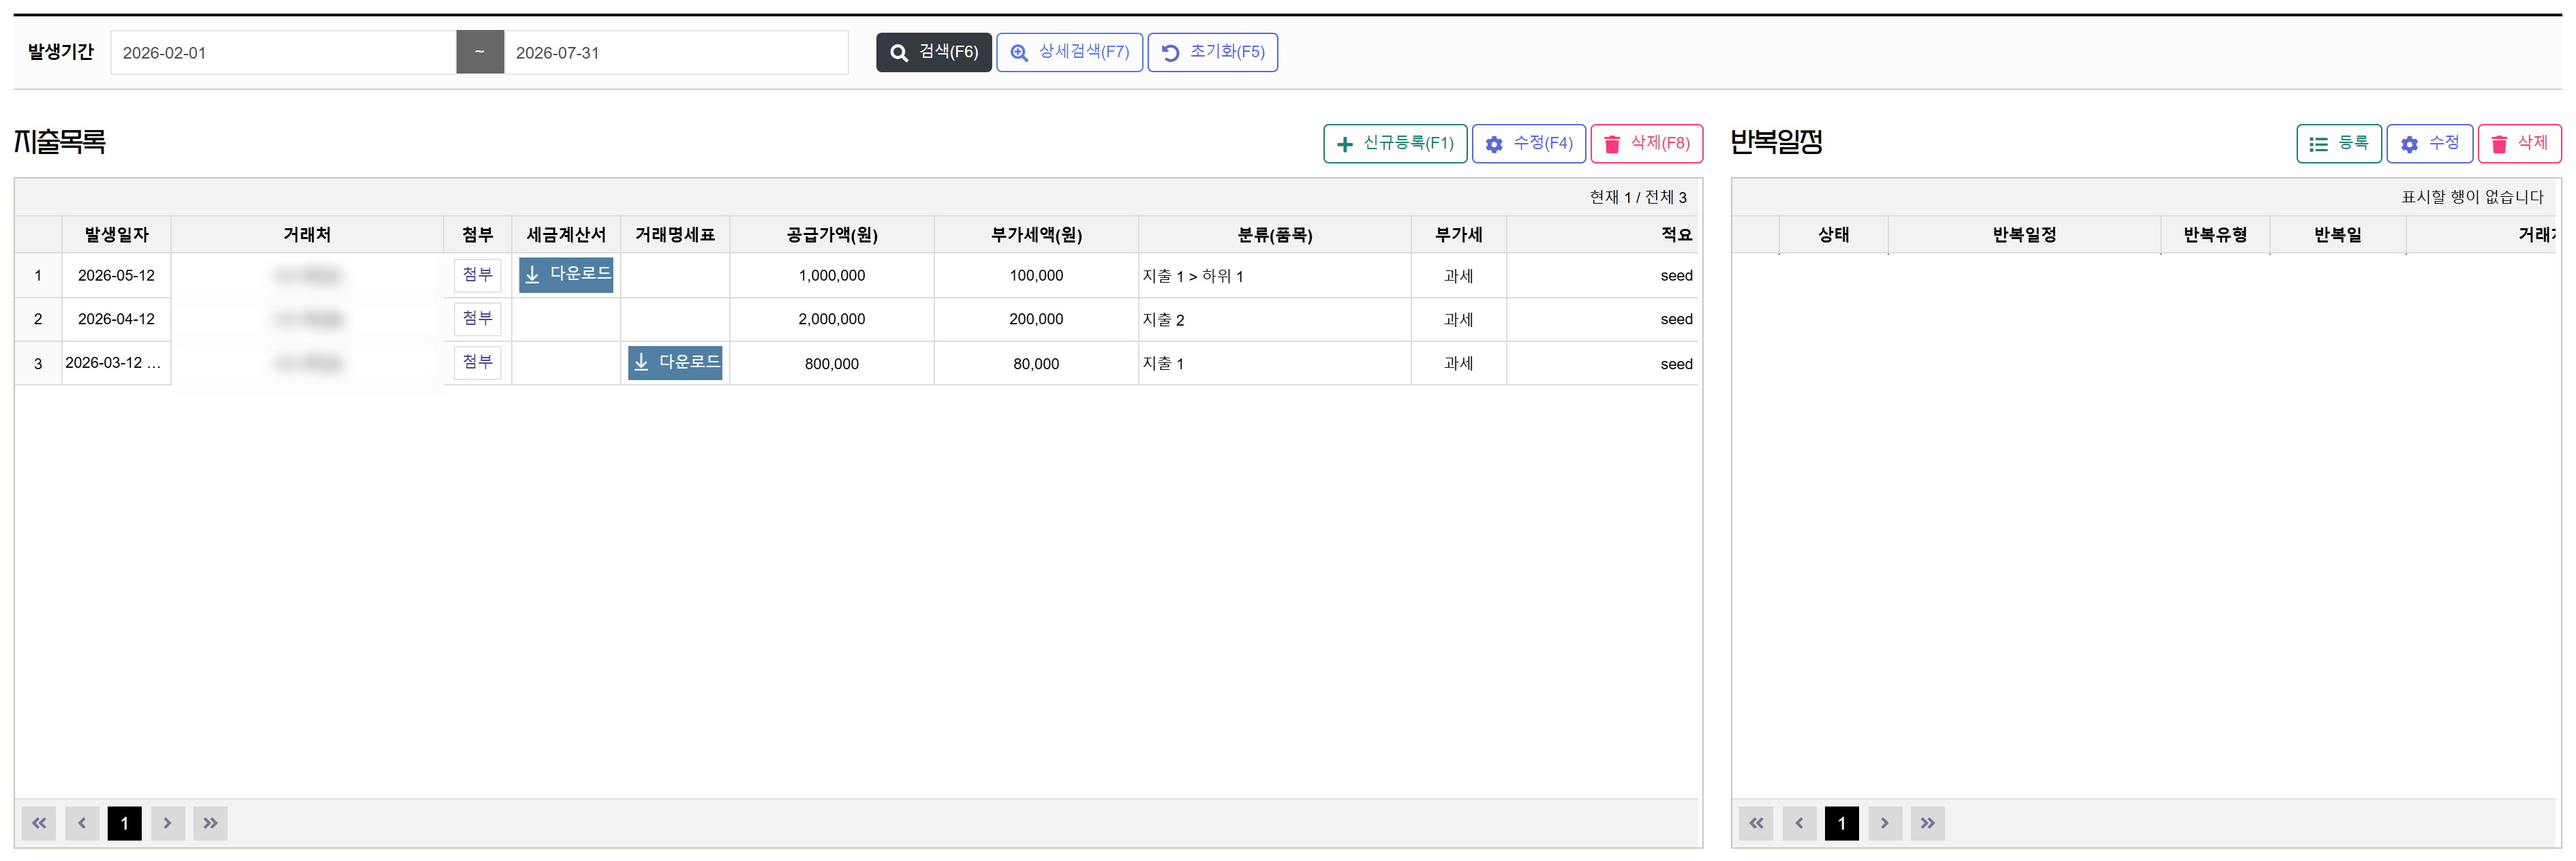2576x861 pixels.
Task: Click 수정(F4) edit button in expense list
Action: [x=1528, y=144]
